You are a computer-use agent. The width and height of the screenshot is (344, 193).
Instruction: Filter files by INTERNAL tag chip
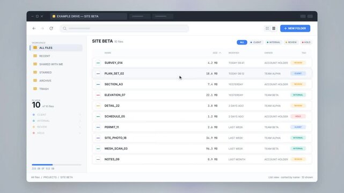tap(273, 42)
